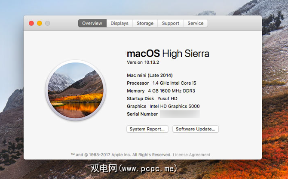Click the macOS High Sierra circular logo
The width and height of the screenshot is (288, 179).
coord(76,90)
